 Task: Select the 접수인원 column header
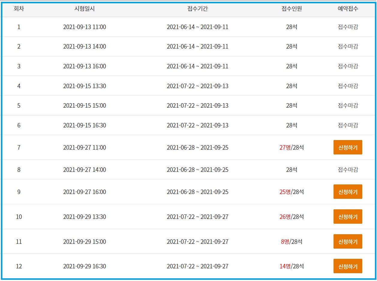point(292,9)
